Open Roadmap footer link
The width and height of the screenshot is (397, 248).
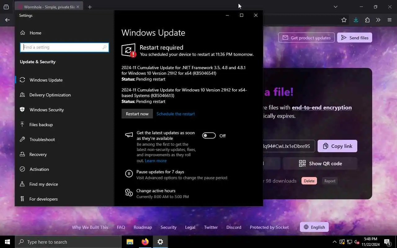coord(143,227)
